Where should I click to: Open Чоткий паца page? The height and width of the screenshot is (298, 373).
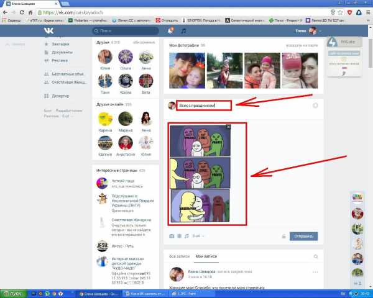coord(123,181)
